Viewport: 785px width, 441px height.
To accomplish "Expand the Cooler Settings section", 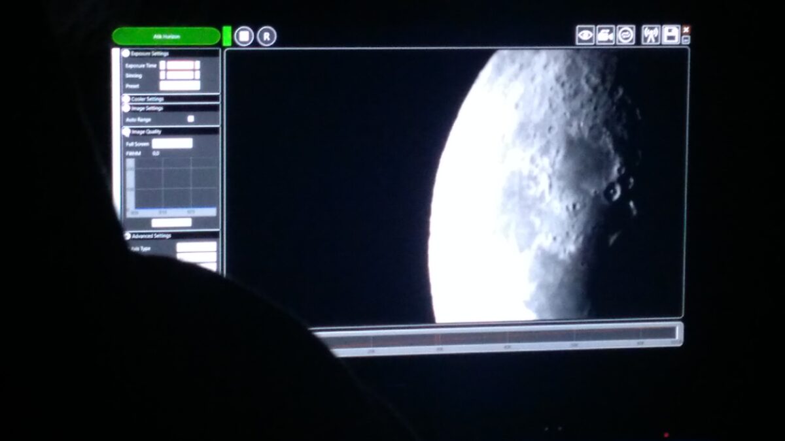I will (126, 99).
